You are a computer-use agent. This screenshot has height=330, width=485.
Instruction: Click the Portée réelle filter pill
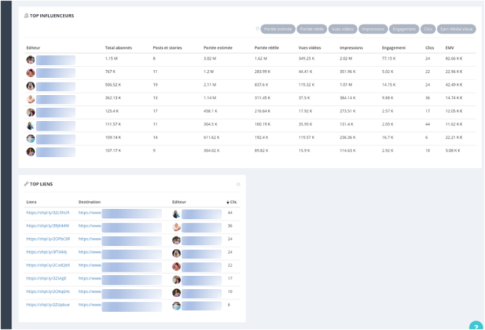[312, 29]
